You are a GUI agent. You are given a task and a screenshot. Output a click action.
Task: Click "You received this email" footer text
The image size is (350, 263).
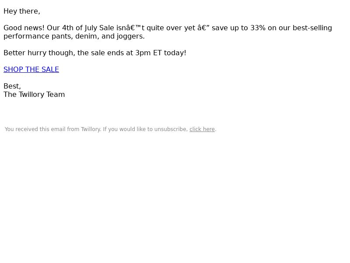pyautogui.click(x=35, y=129)
